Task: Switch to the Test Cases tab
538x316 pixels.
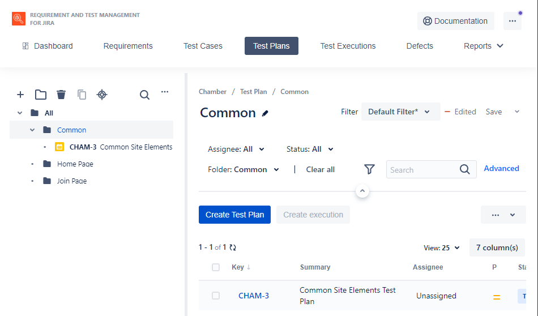Action: (203, 46)
